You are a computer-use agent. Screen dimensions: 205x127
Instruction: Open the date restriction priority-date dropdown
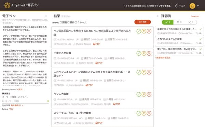(x=17, y=105)
